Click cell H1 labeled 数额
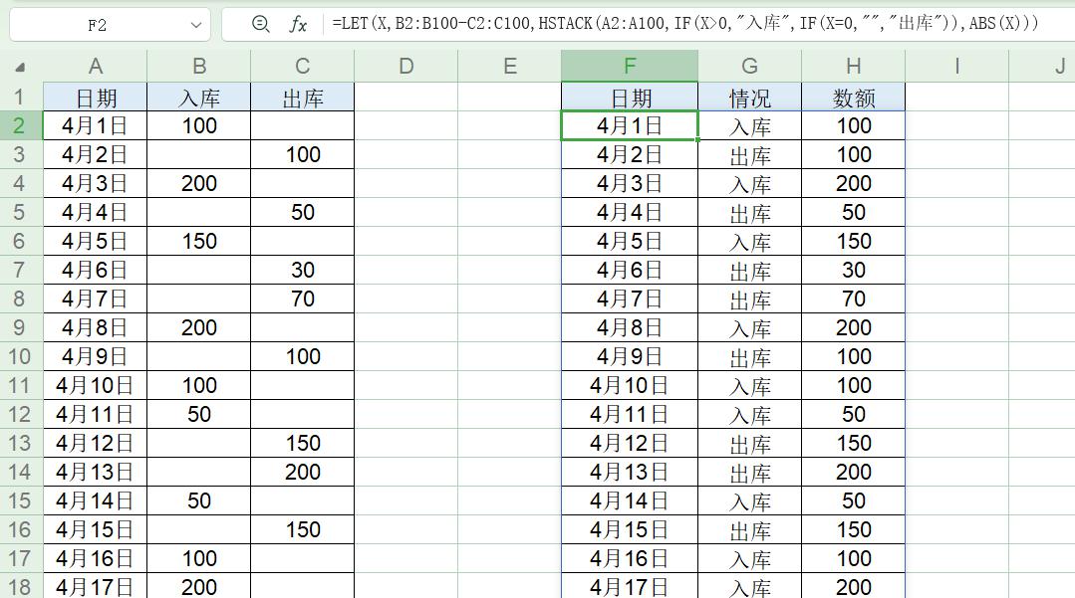This screenshot has height=598, width=1075. pyautogui.click(x=854, y=97)
